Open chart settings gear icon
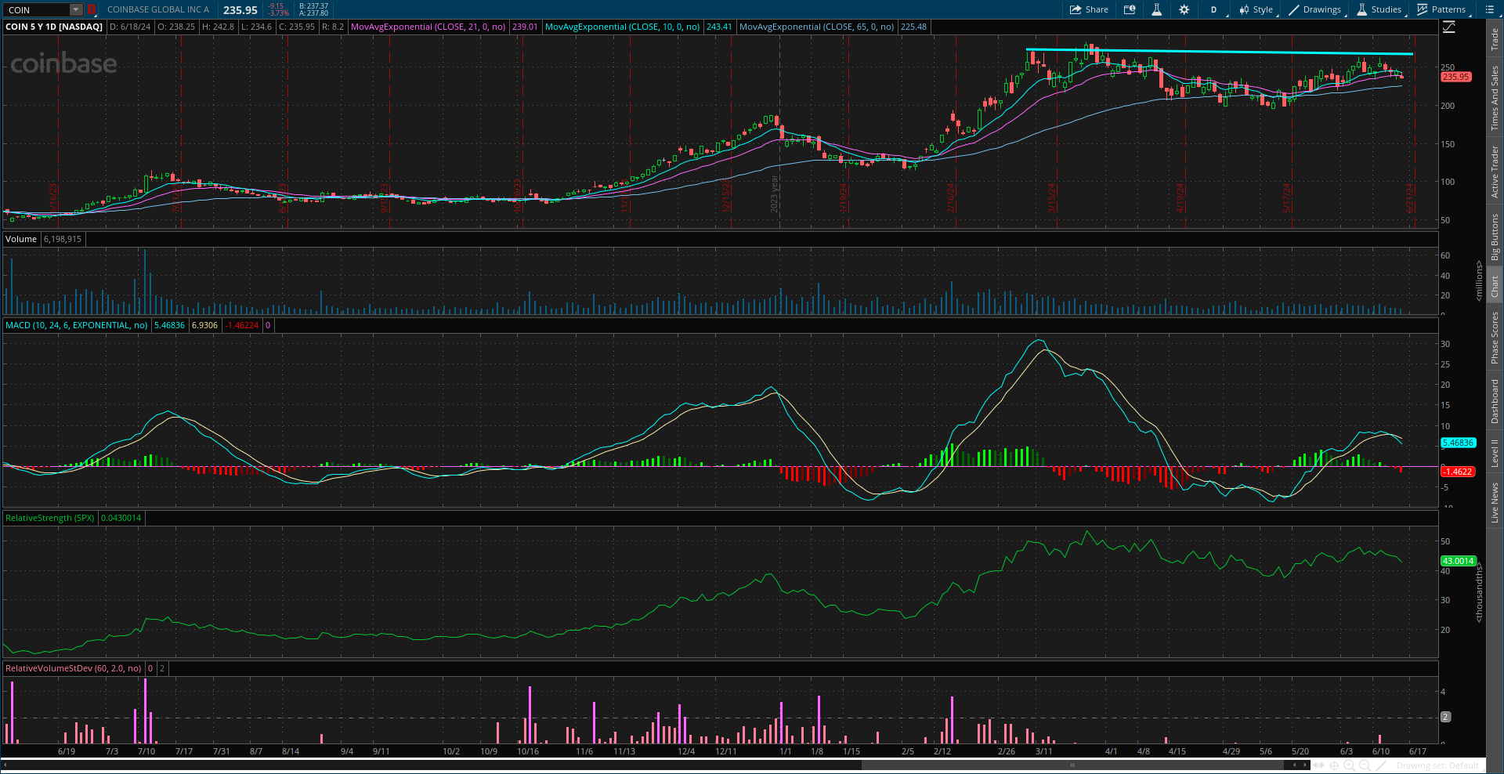The width and height of the screenshot is (1504, 774). pyautogui.click(x=1184, y=9)
